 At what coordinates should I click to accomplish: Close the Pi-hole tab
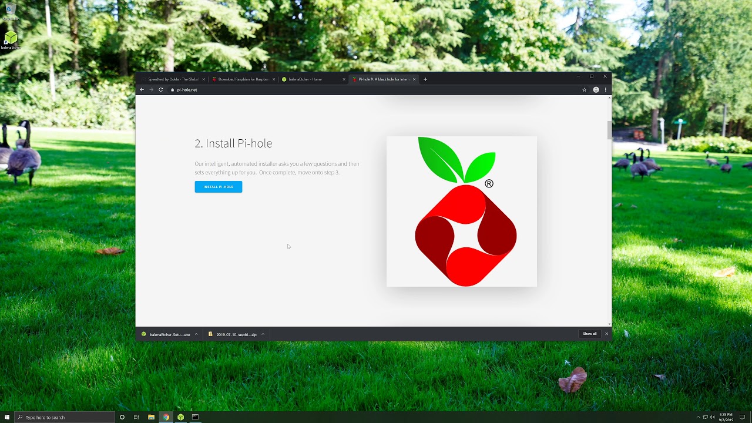pyautogui.click(x=414, y=79)
